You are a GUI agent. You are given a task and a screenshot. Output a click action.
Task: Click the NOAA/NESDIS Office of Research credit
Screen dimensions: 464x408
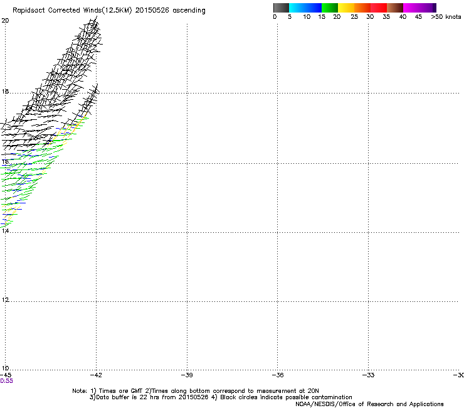(x=369, y=404)
